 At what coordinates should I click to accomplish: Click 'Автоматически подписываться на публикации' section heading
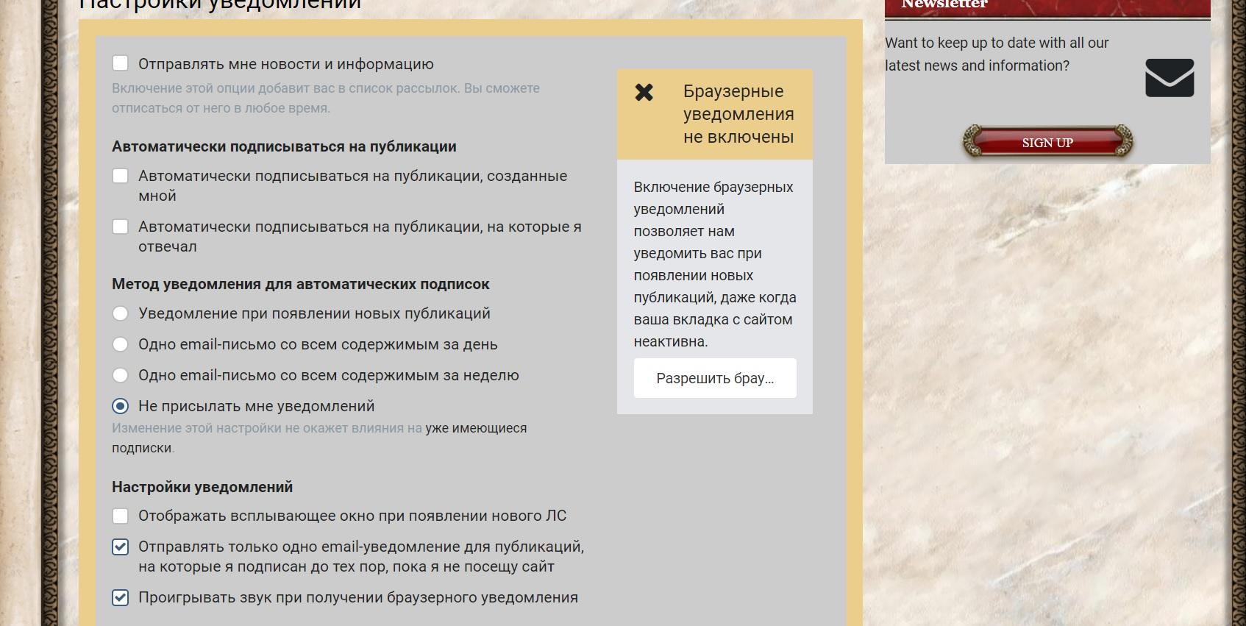coord(284,146)
